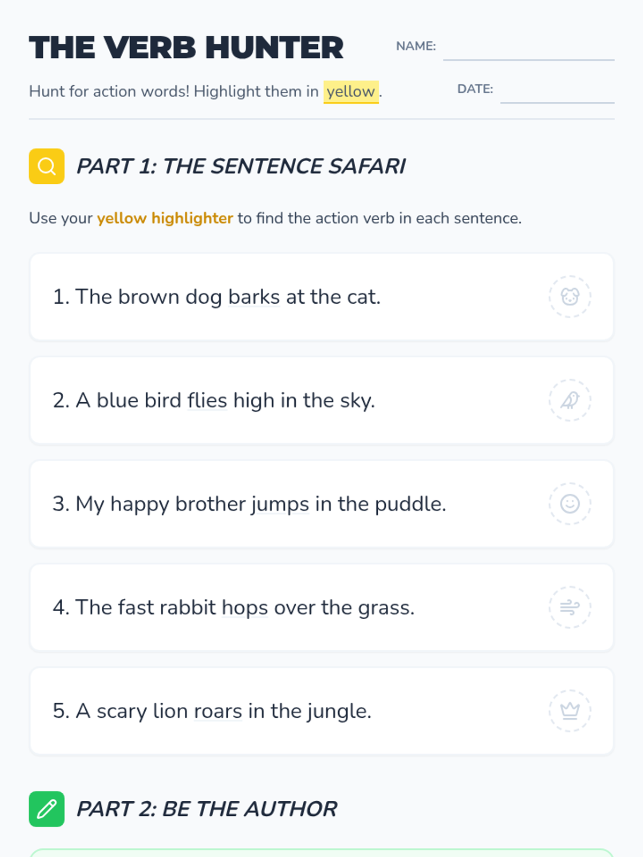
Task: Click the wind icon in sentence 4
Action: (570, 607)
